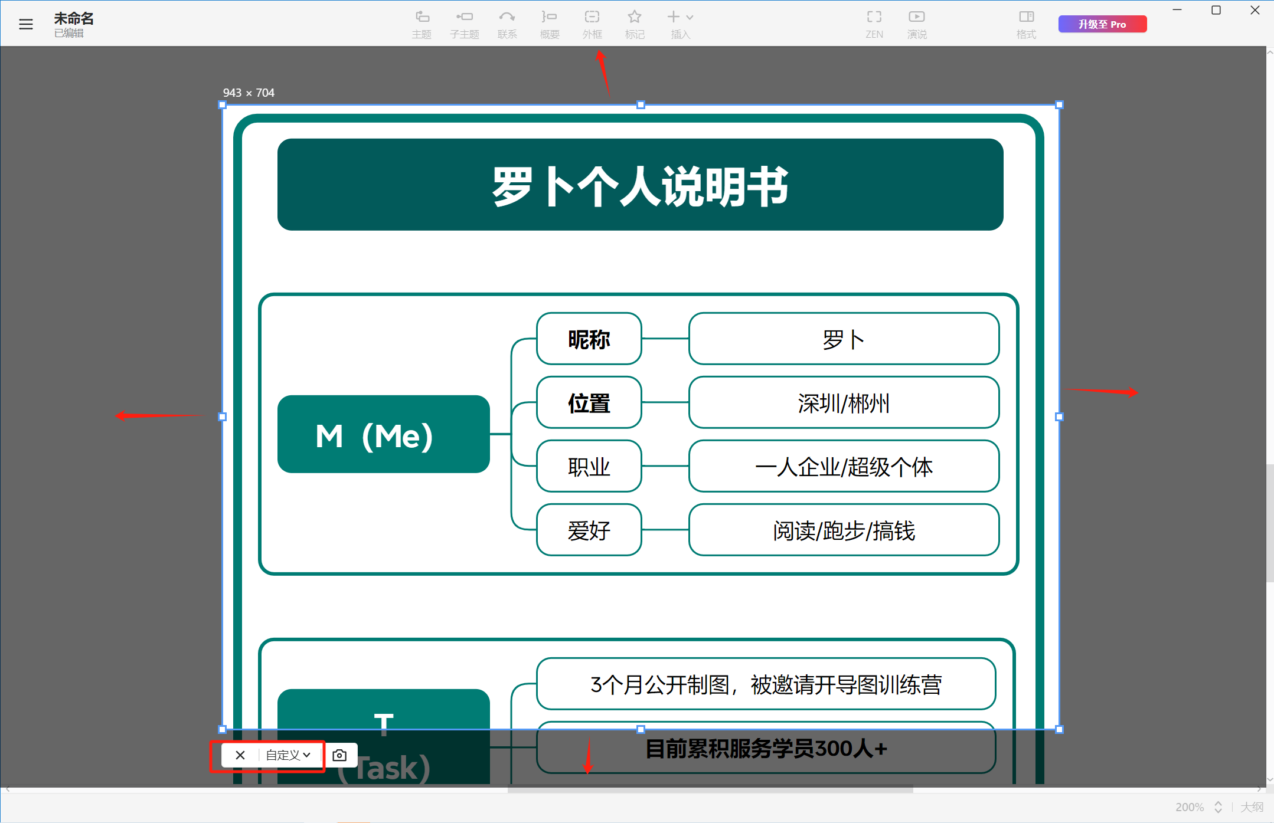Select the 一人企业/超级个体 node
1274x823 pixels.
tap(844, 466)
